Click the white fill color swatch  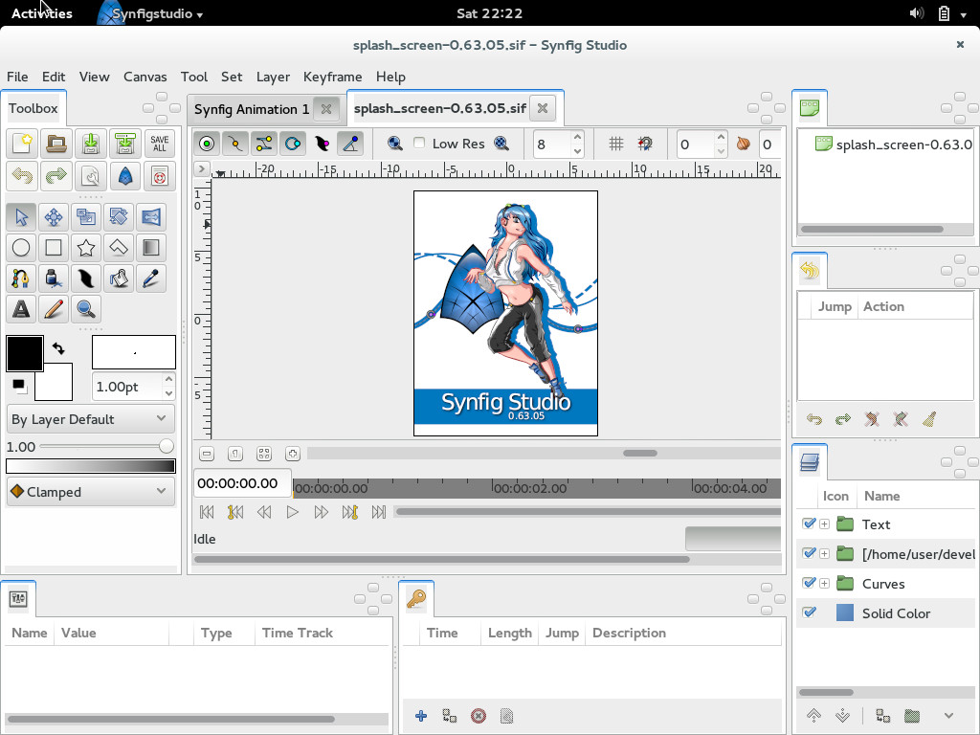(54, 381)
